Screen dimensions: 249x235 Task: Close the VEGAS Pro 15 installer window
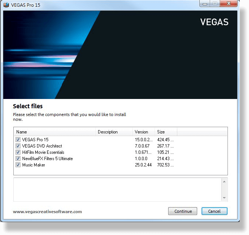tap(229, 3)
